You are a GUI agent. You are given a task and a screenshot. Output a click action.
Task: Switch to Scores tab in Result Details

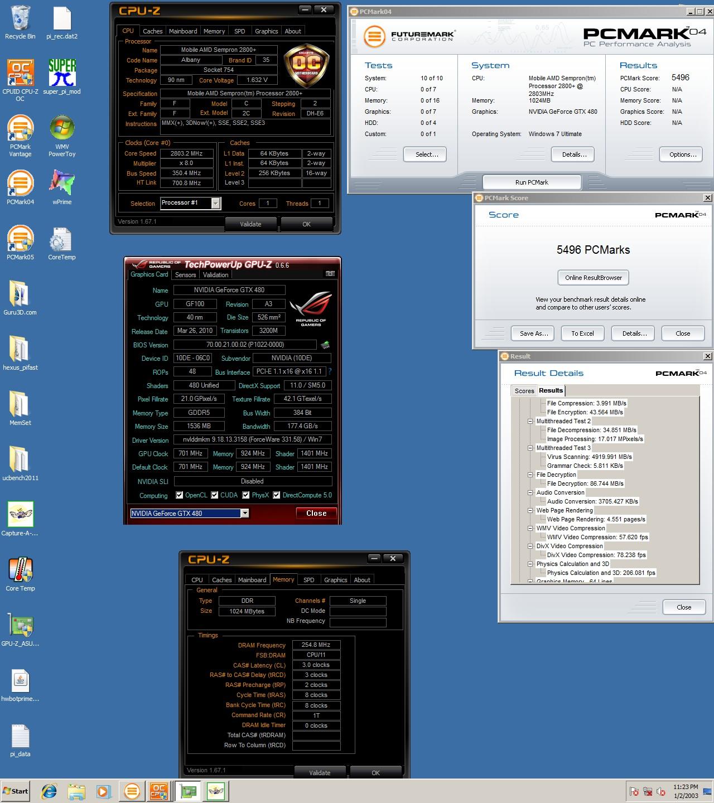(524, 391)
